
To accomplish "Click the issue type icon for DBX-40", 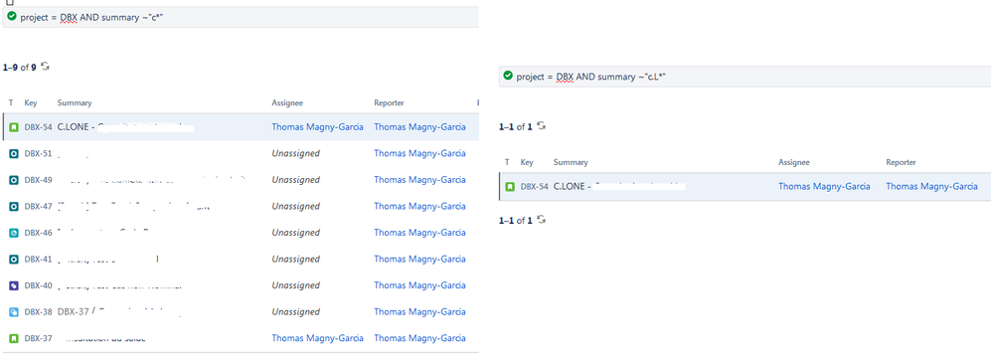I will [13, 285].
